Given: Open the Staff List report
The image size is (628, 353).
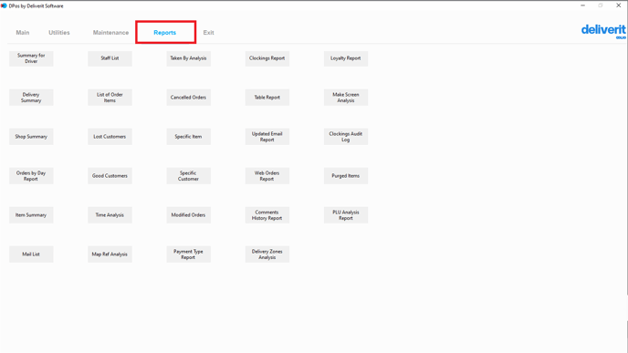Looking at the screenshot, I should point(110,58).
